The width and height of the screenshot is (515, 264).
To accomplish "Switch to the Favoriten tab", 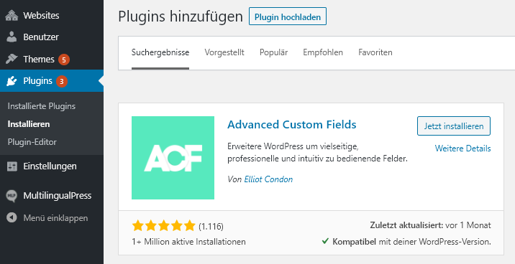I will click(375, 52).
